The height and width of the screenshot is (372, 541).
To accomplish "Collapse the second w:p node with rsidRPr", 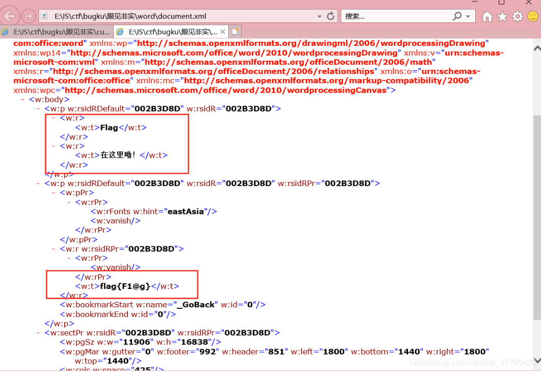I will point(38,183).
